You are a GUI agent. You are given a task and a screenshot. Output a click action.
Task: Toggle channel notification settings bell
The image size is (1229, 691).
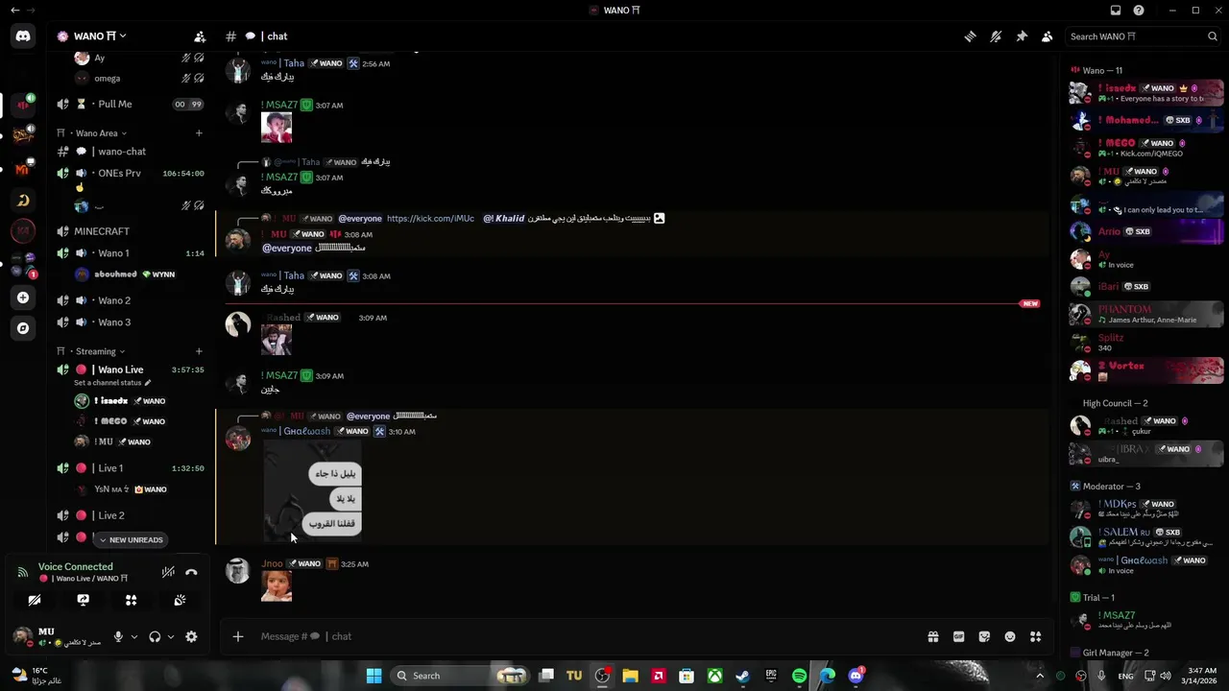[996, 36]
